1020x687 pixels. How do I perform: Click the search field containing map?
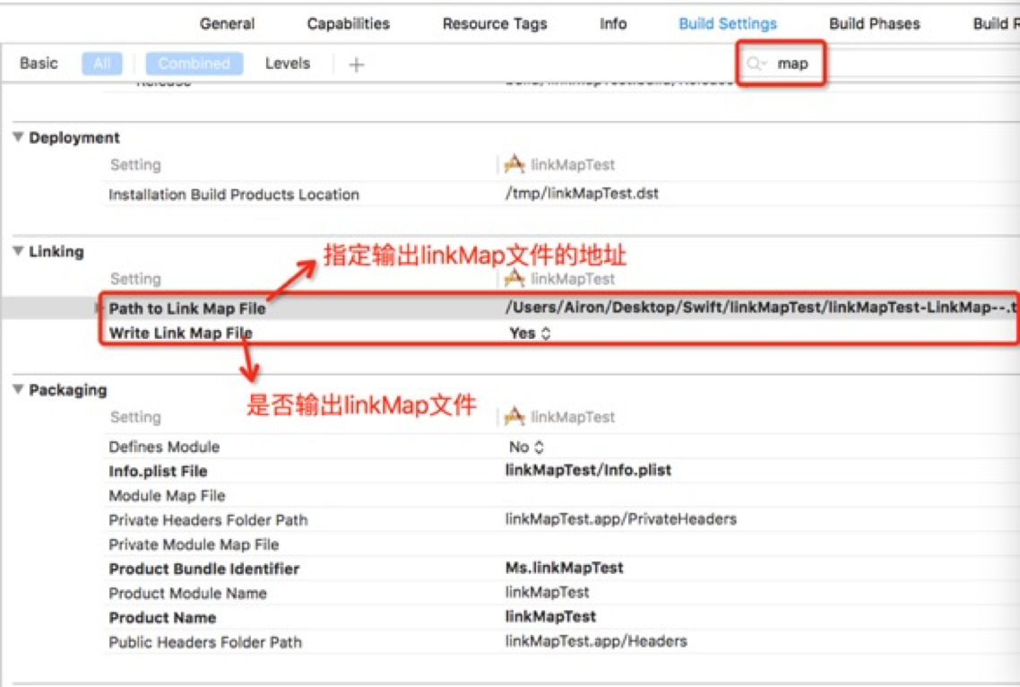point(881,63)
